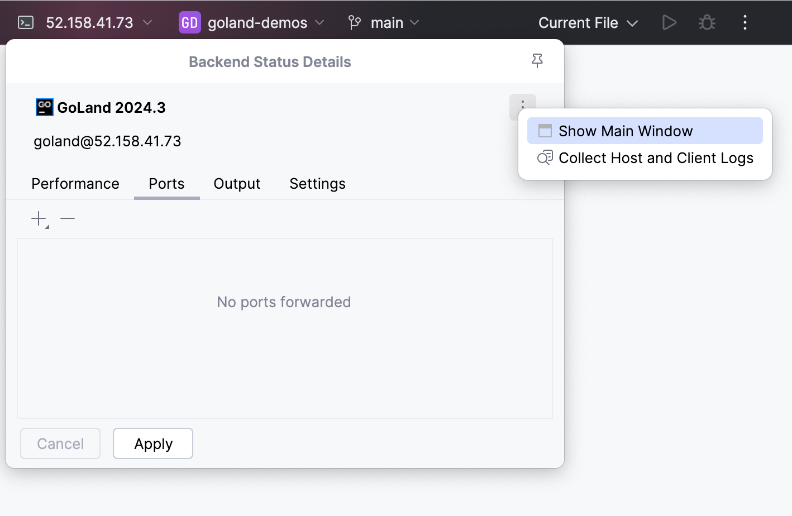The height and width of the screenshot is (516, 792).
Task: Open the Settings tab
Action: (x=317, y=183)
